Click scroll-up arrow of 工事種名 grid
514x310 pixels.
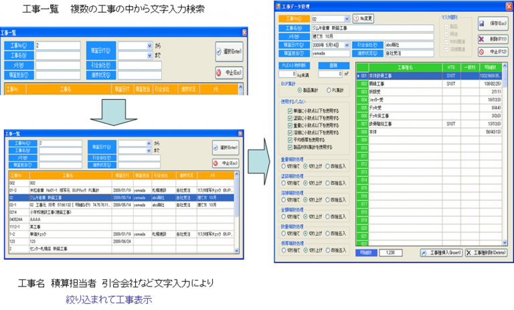tap(505, 66)
